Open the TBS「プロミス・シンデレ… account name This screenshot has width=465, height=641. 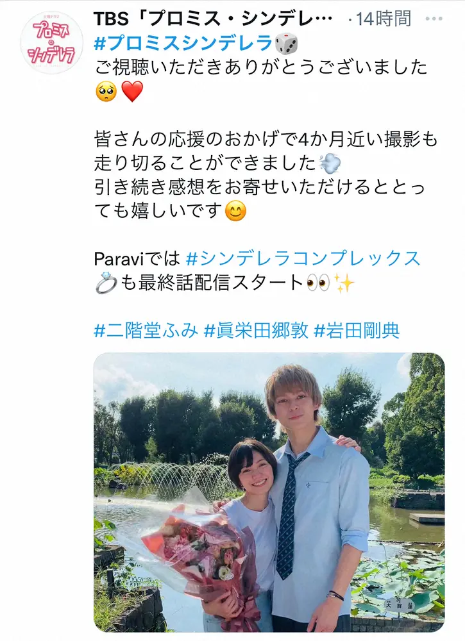pos(213,19)
